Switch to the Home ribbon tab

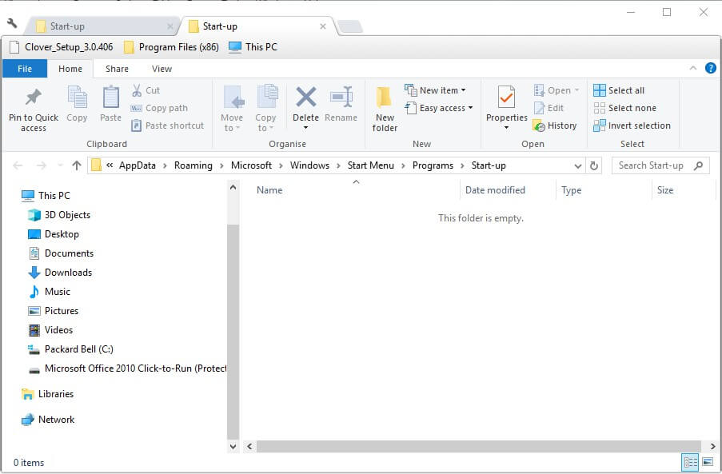70,69
